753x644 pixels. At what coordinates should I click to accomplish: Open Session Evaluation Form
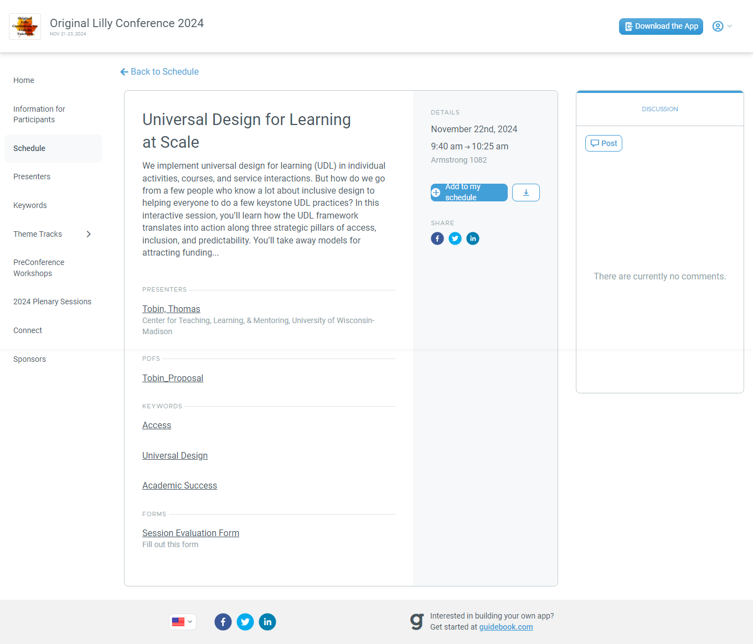(190, 533)
